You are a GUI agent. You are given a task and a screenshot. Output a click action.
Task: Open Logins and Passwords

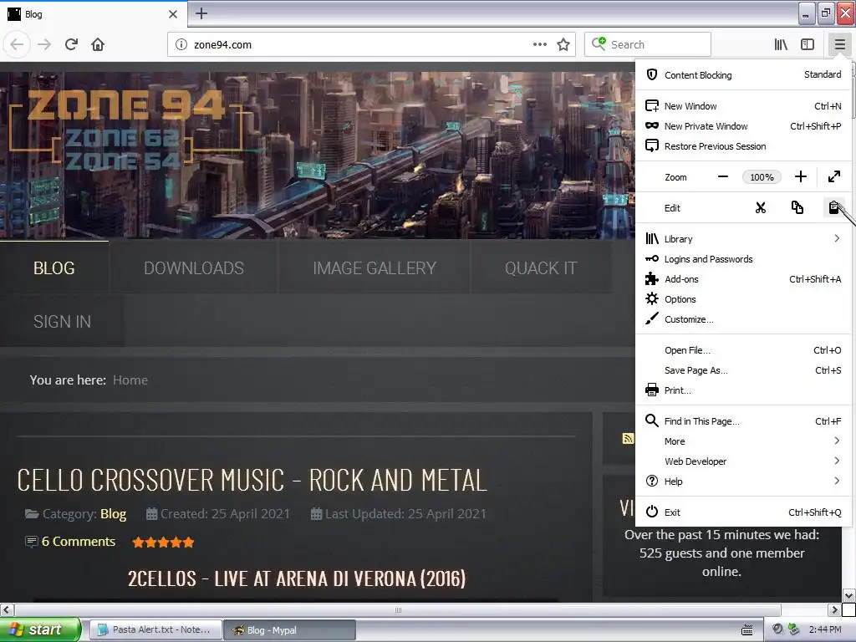[743, 259]
